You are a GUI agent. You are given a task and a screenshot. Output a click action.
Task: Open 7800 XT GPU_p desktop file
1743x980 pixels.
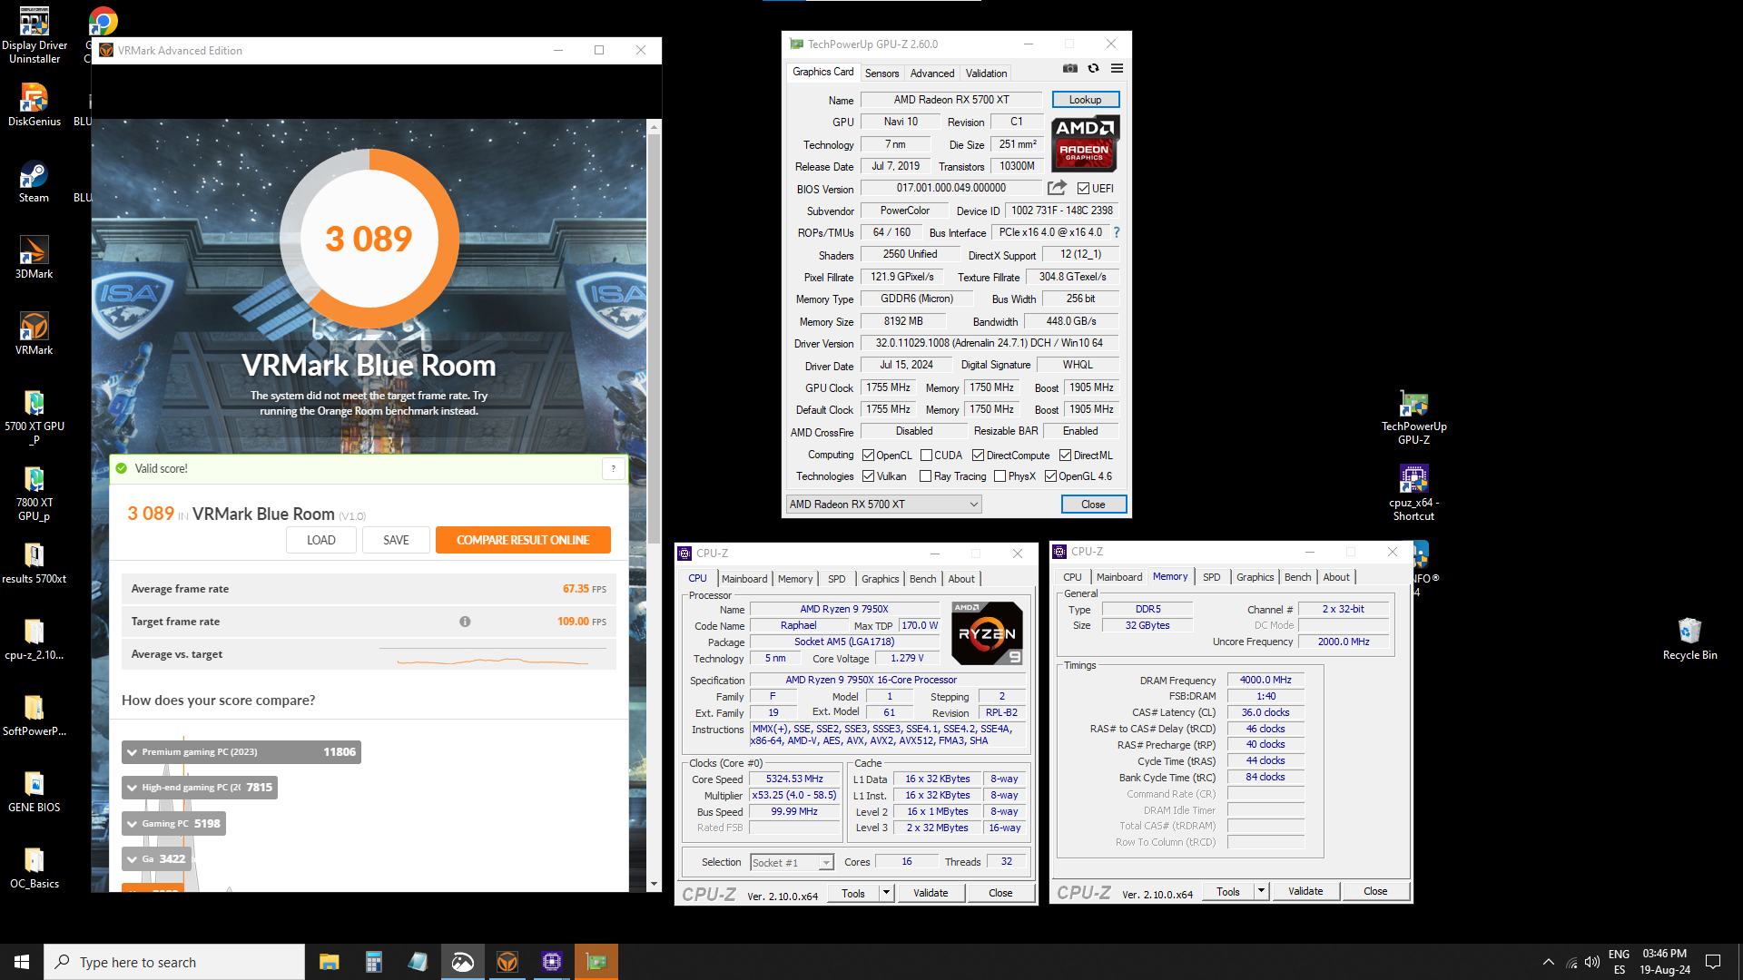click(x=34, y=493)
